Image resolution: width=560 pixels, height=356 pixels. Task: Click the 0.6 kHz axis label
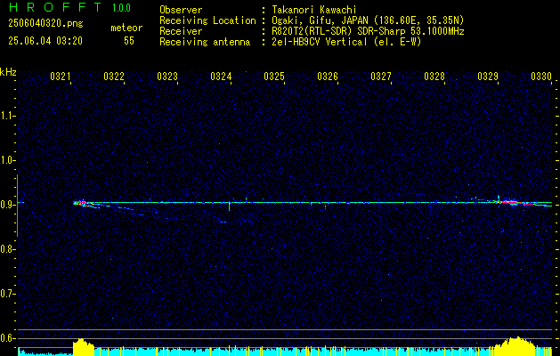click(7, 338)
